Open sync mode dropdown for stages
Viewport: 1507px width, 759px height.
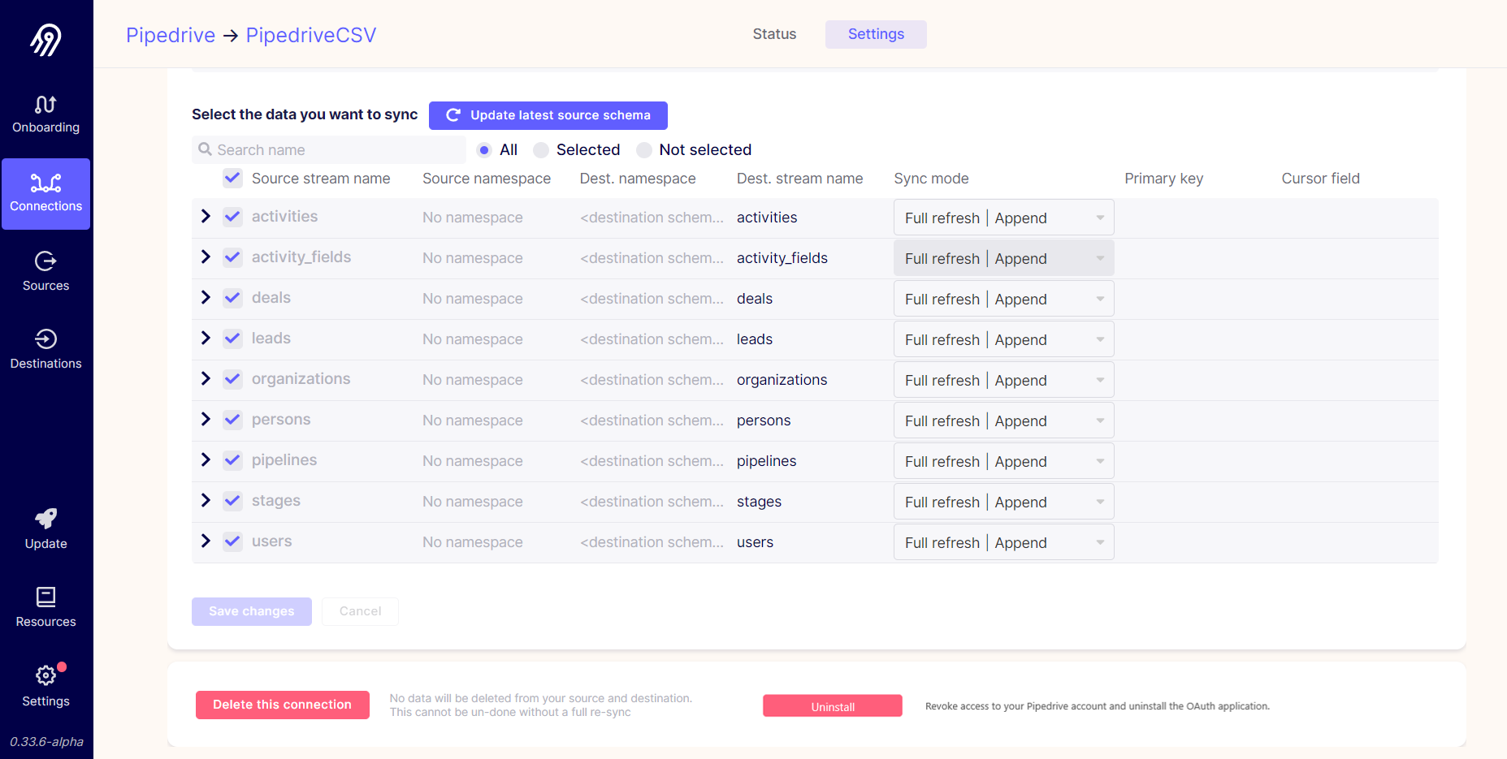[1003, 502]
